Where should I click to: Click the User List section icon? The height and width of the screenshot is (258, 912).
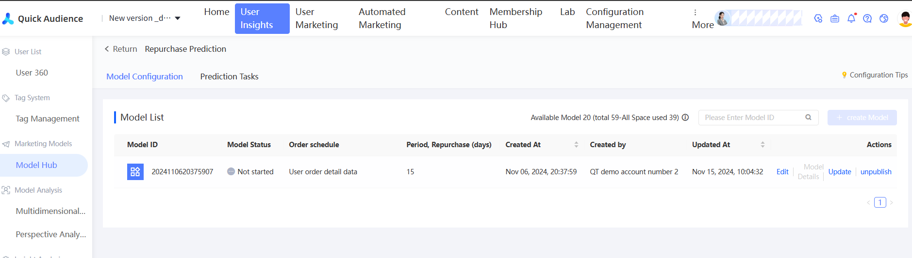[6, 52]
